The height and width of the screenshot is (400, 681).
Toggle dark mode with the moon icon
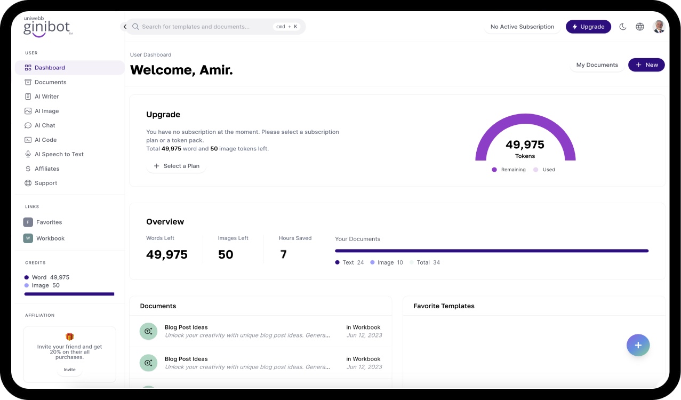pyautogui.click(x=623, y=26)
